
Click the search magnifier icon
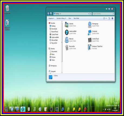(113, 14)
